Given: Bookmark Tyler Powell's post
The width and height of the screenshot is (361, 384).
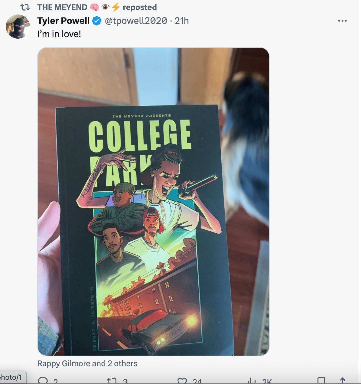Looking at the screenshot, I should pyautogui.click(x=321, y=381).
